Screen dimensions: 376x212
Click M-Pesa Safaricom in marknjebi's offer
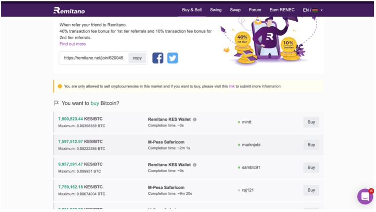166,142
